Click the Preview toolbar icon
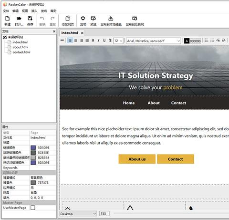This screenshot has width=229, height=220. tap(94, 19)
